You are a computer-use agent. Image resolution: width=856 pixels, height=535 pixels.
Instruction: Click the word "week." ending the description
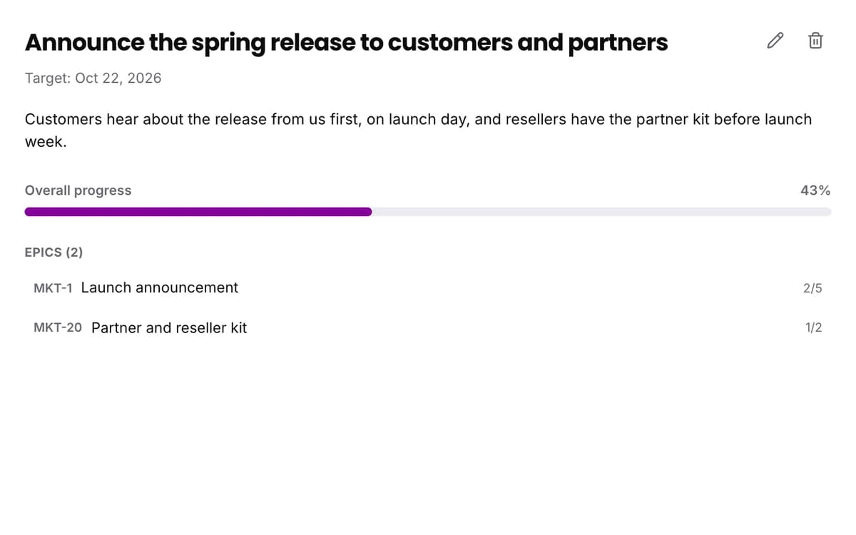[x=46, y=142]
